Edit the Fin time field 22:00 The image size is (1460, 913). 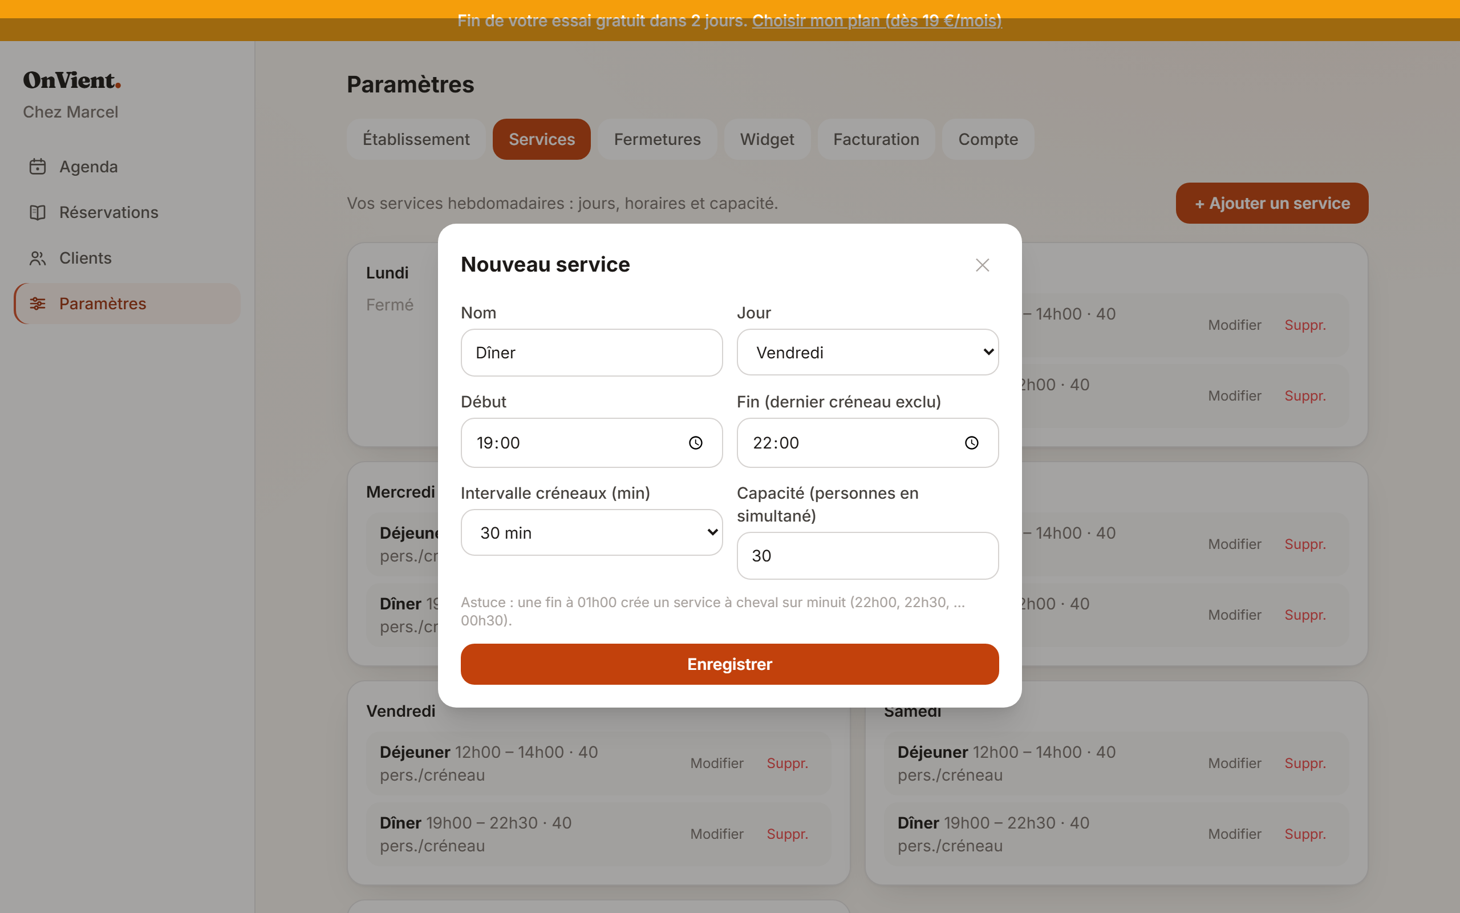867,443
